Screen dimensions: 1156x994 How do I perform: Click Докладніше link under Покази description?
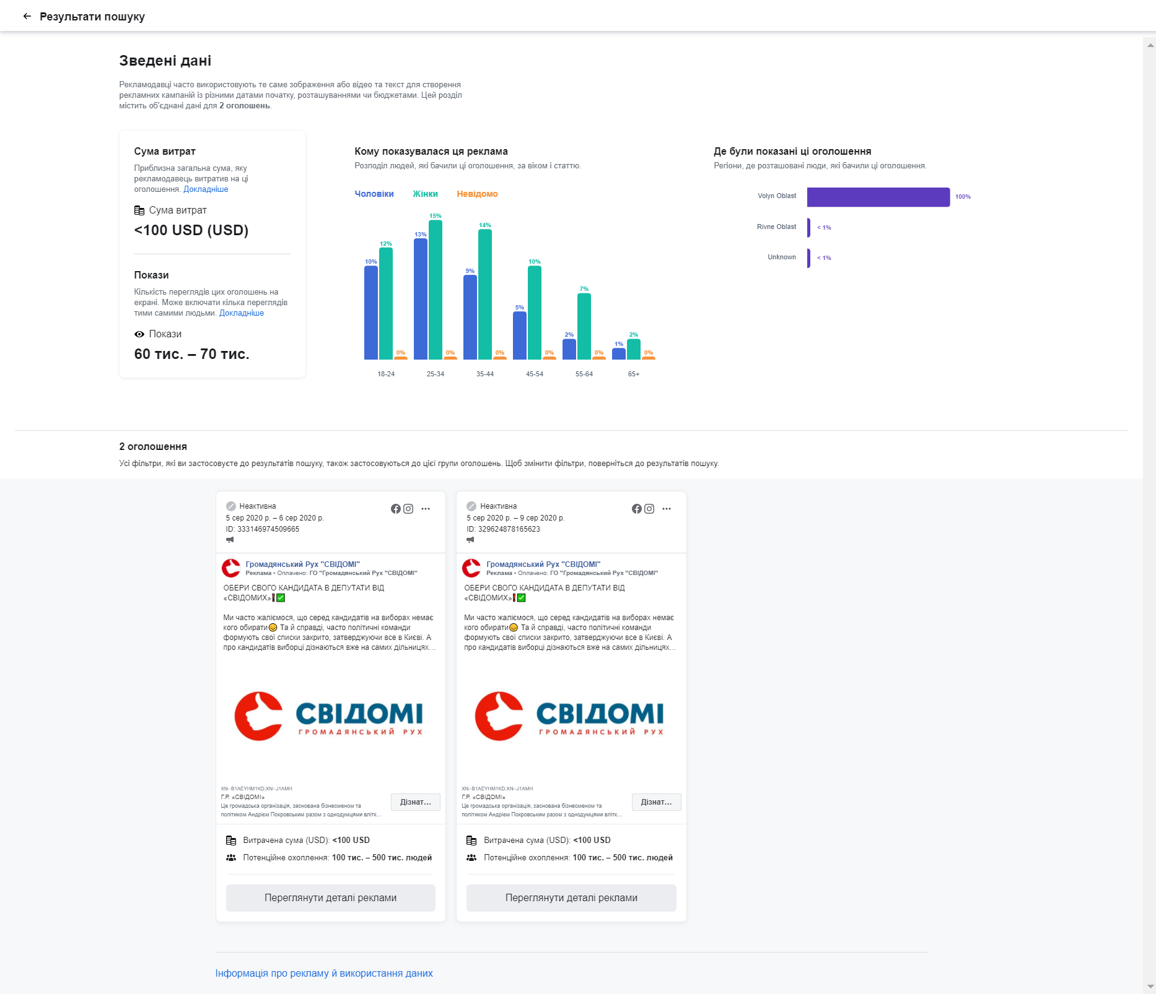(242, 313)
